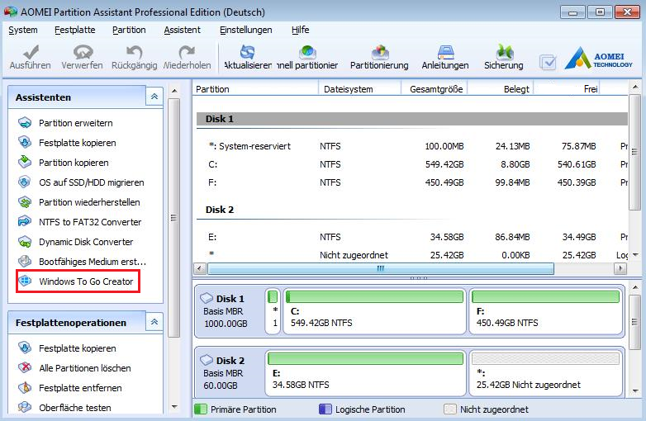Image resolution: width=646 pixels, height=421 pixels.
Task: Click the green Primäre Partition legend swatch
Action: click(200, 409)
